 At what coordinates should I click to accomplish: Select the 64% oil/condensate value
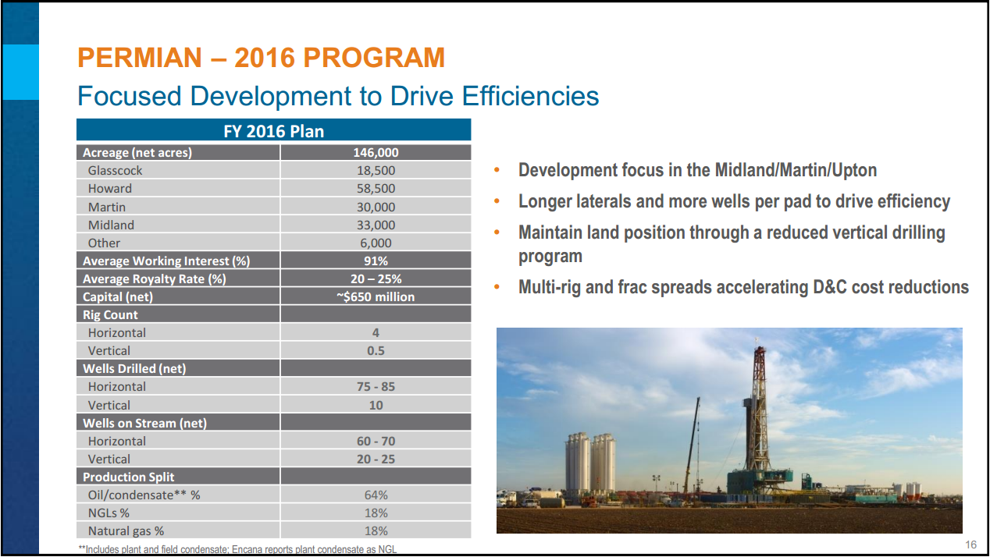[376, 495]
